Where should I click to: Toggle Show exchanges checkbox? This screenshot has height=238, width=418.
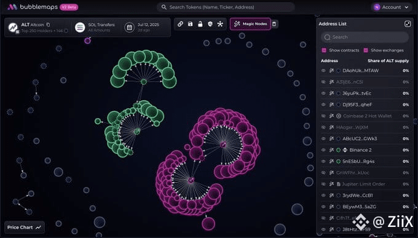(366, 50)
